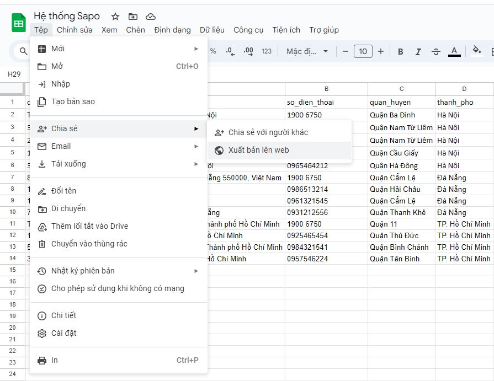The width and height of the screenshot is (494, 381).
Task: Select Chia sẻ với người khác
Action: [x=279, y=132]
